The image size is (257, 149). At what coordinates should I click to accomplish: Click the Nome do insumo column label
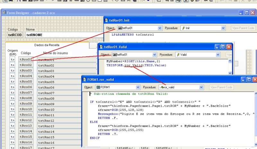tap(55, 53)
